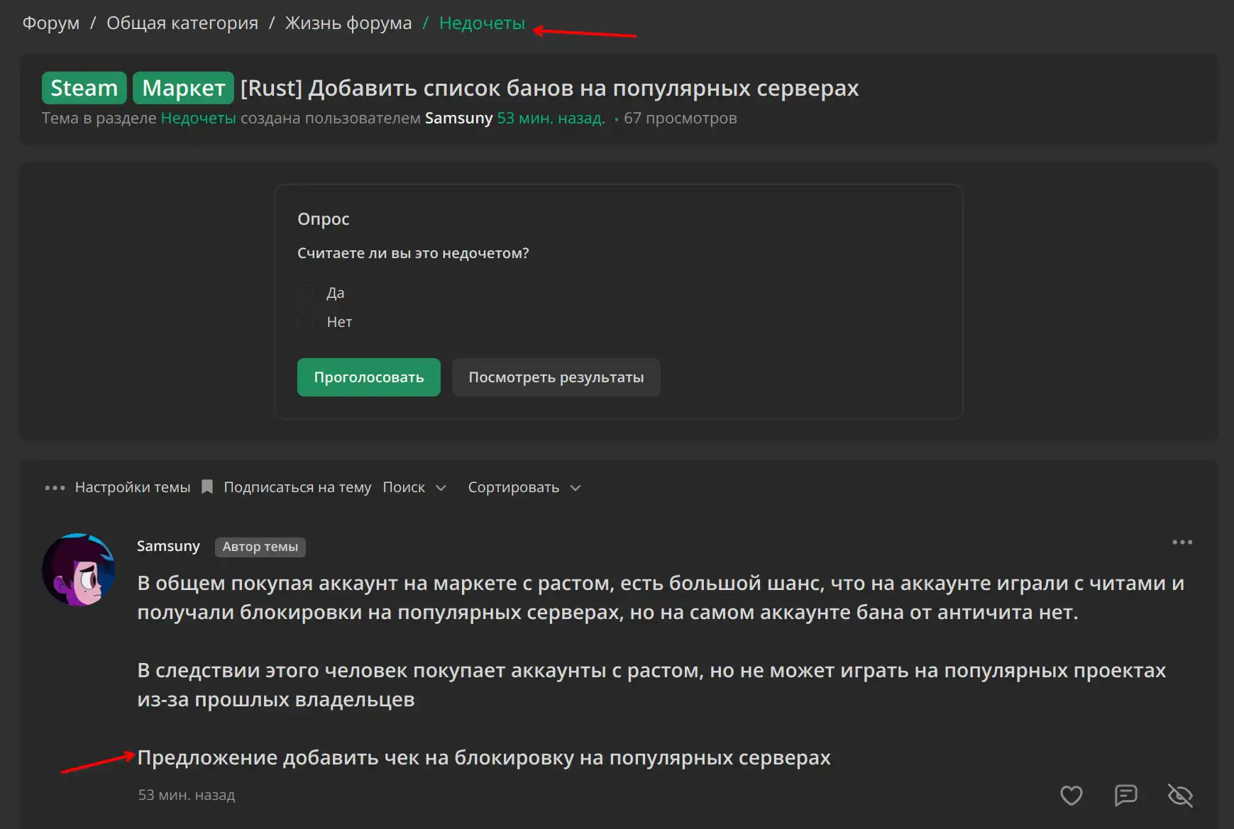Open the thread settings dots icon

click(55, 488)
